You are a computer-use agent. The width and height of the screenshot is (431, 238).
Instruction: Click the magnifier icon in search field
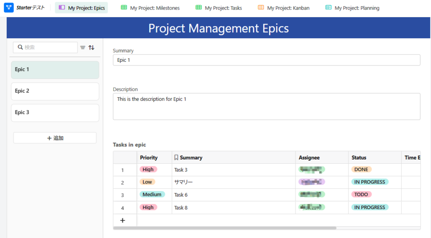point(20,47)
